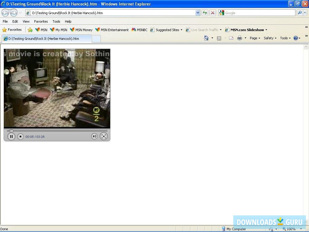Click the Home icon in command bar
309x232 pixels.
tap(206, 38)
